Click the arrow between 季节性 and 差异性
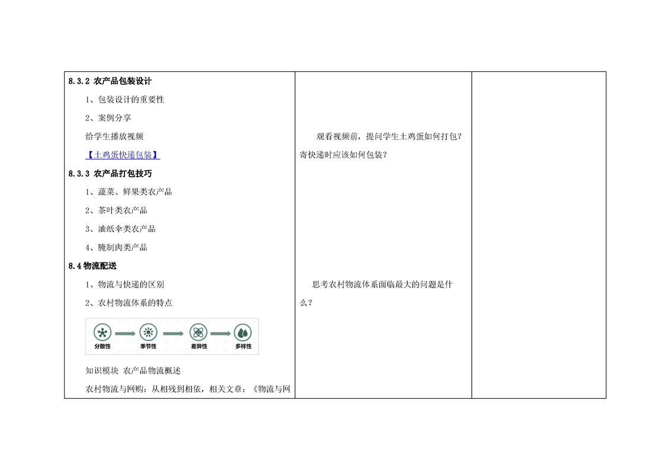The image size is (665, 470). [x=173, y=334]
